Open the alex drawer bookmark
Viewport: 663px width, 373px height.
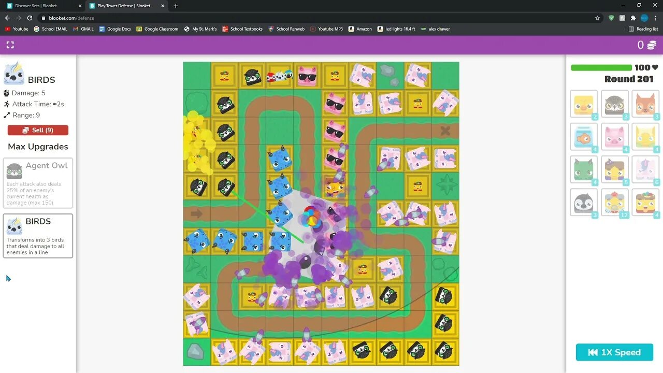[435, 29]
